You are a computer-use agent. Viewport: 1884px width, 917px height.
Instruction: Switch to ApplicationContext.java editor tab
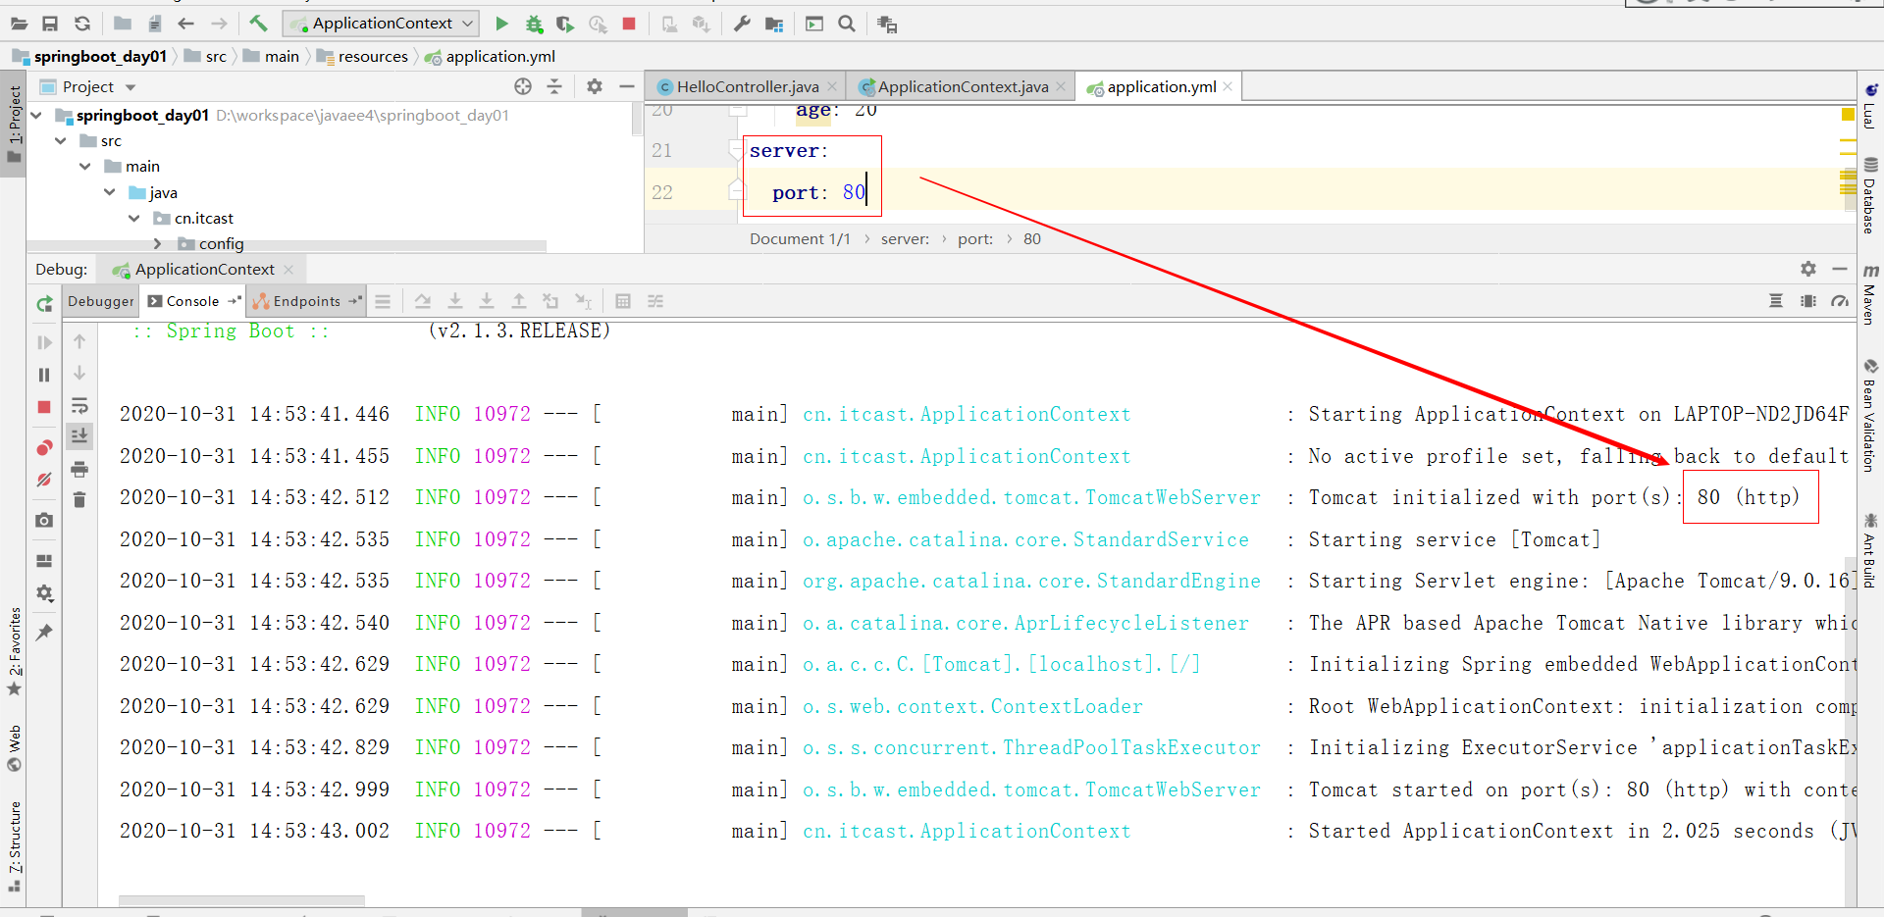(x=963, y=86)
